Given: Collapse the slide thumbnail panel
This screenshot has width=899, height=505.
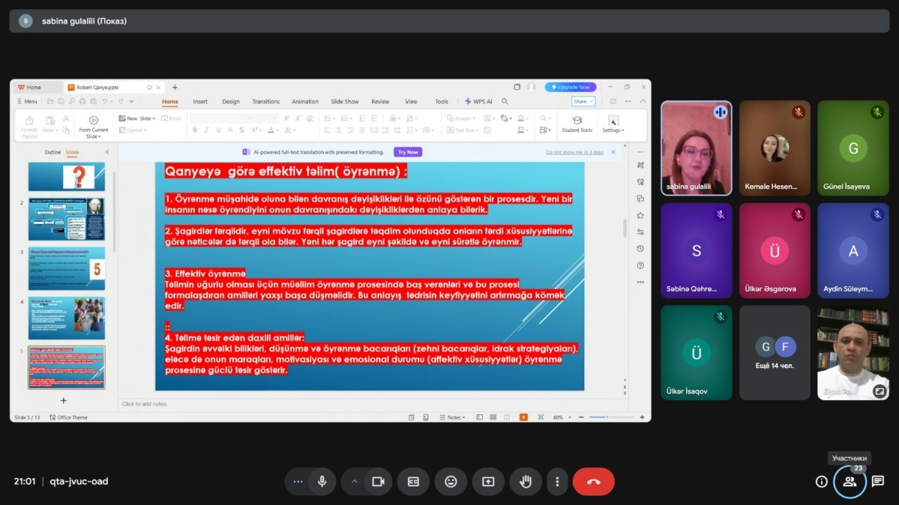Looking at the screenshot, I should coord(107,152).
